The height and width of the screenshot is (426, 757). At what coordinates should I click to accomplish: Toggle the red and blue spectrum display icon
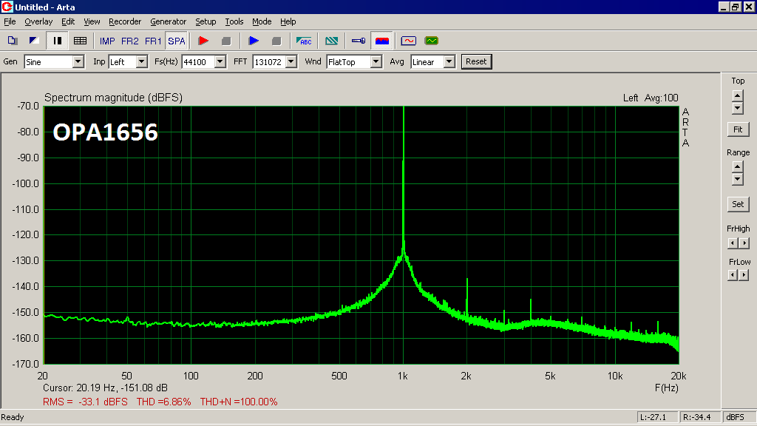382,41
